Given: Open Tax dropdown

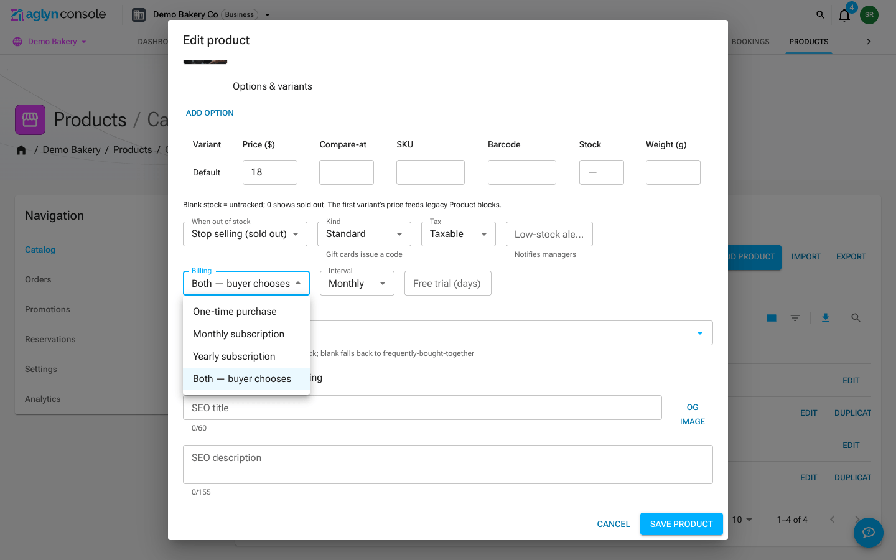Looking at the screenshot, I should point(459,234).
